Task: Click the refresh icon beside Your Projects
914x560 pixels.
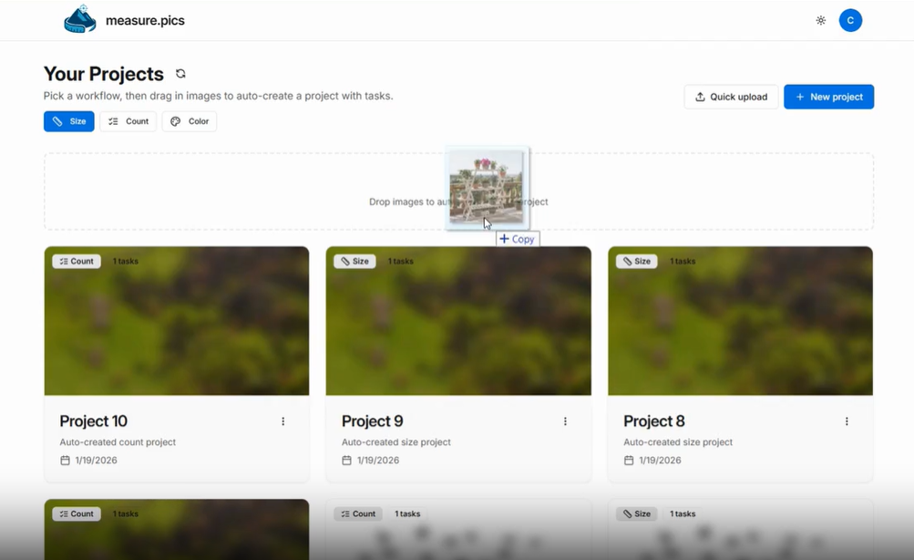Action: click(180, 74)
